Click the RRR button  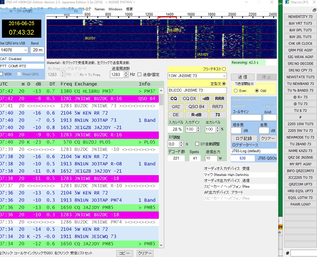(220, 99)
